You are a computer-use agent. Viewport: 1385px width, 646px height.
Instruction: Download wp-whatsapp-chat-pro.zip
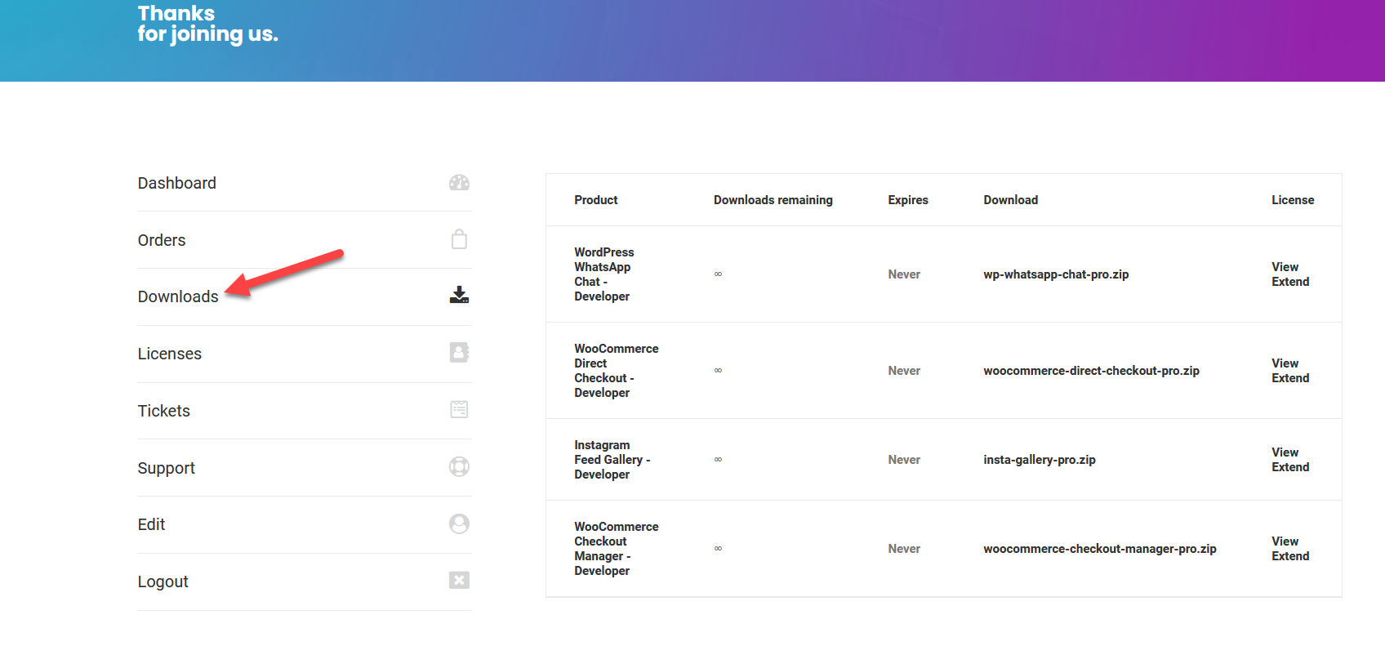click(x=1056, y=274)
